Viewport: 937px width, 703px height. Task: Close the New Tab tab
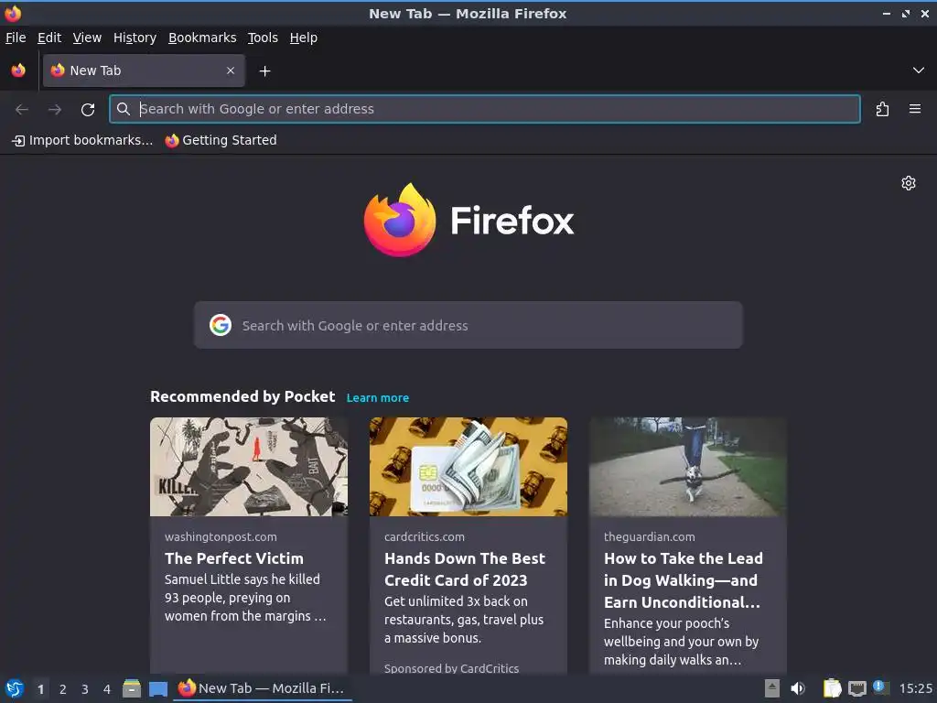tap(231, 70)
